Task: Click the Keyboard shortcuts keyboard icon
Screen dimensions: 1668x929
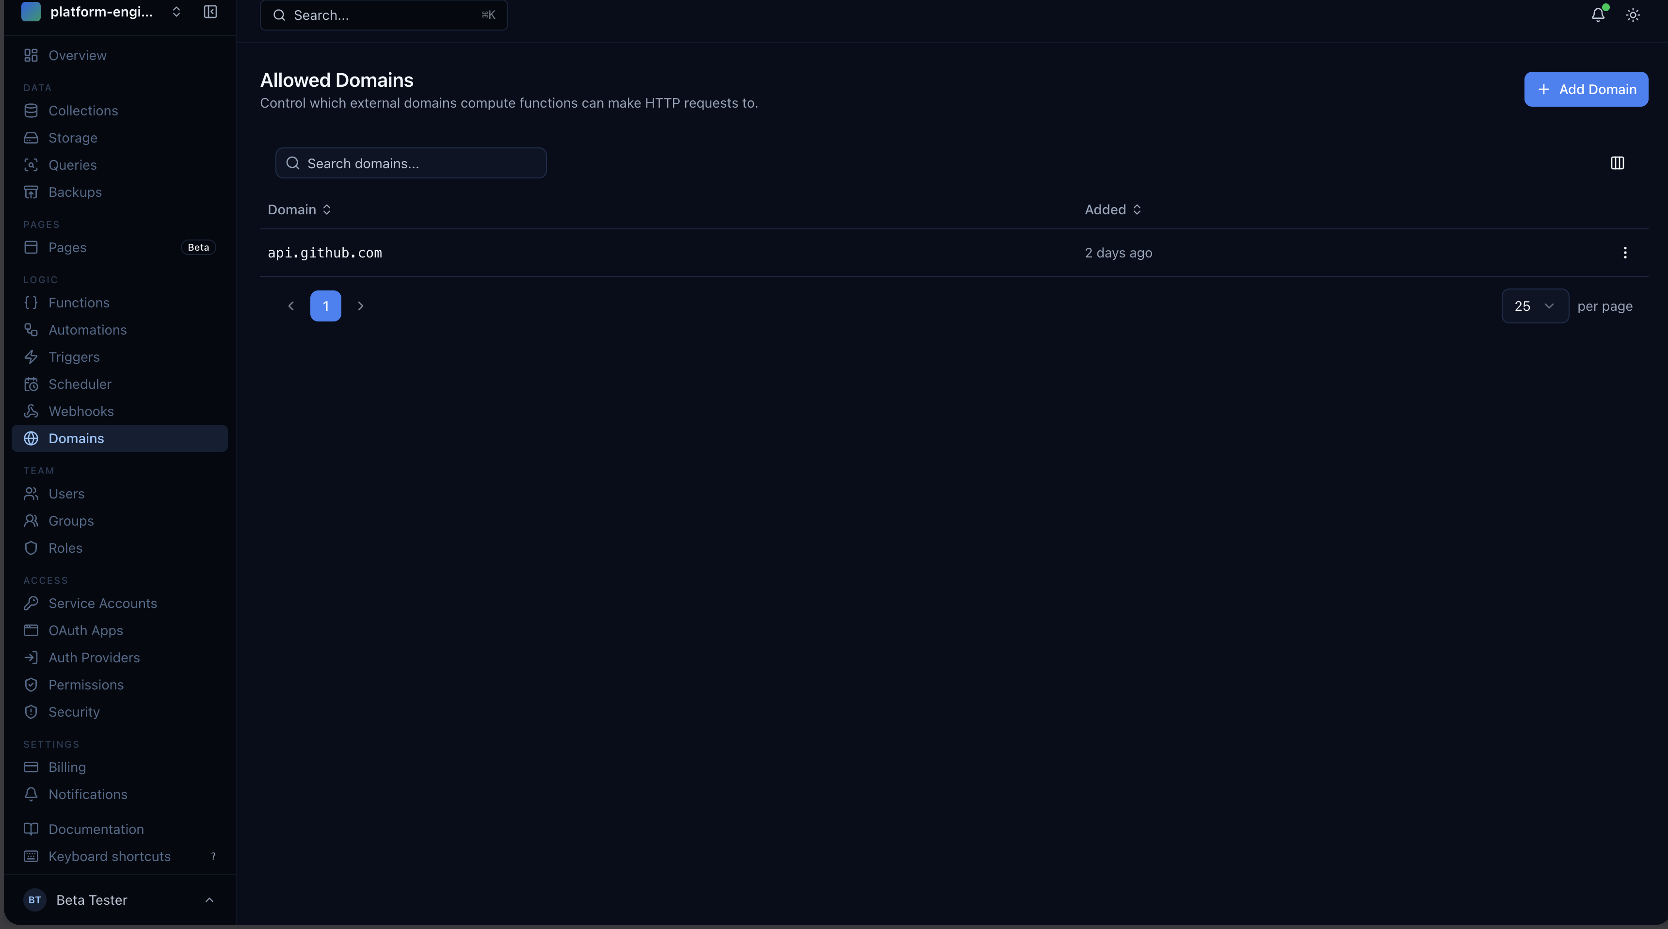Action: (x=31, y=856)
